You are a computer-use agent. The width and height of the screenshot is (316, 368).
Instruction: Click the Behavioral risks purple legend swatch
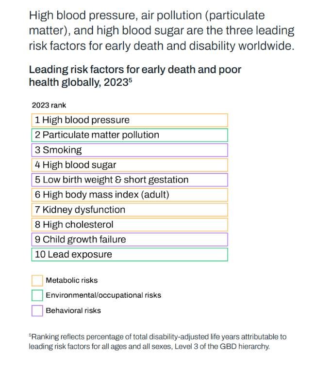[x=37, y=310]
